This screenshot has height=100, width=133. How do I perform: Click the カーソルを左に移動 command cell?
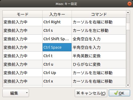(99, 30)
